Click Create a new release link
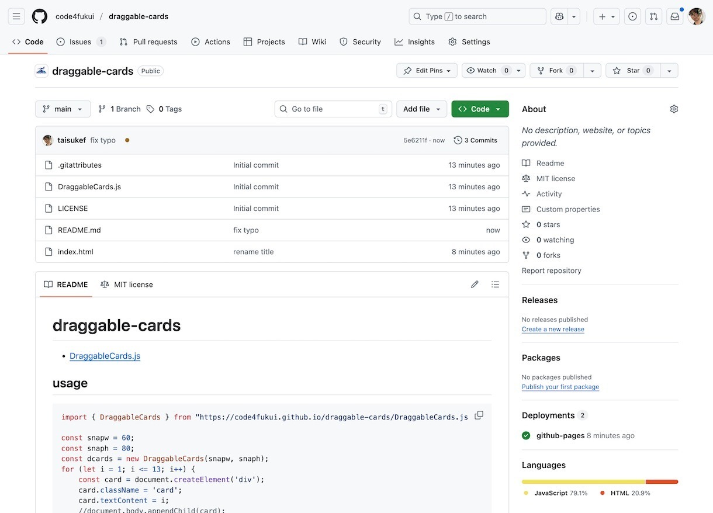 [x=553, y=329]
